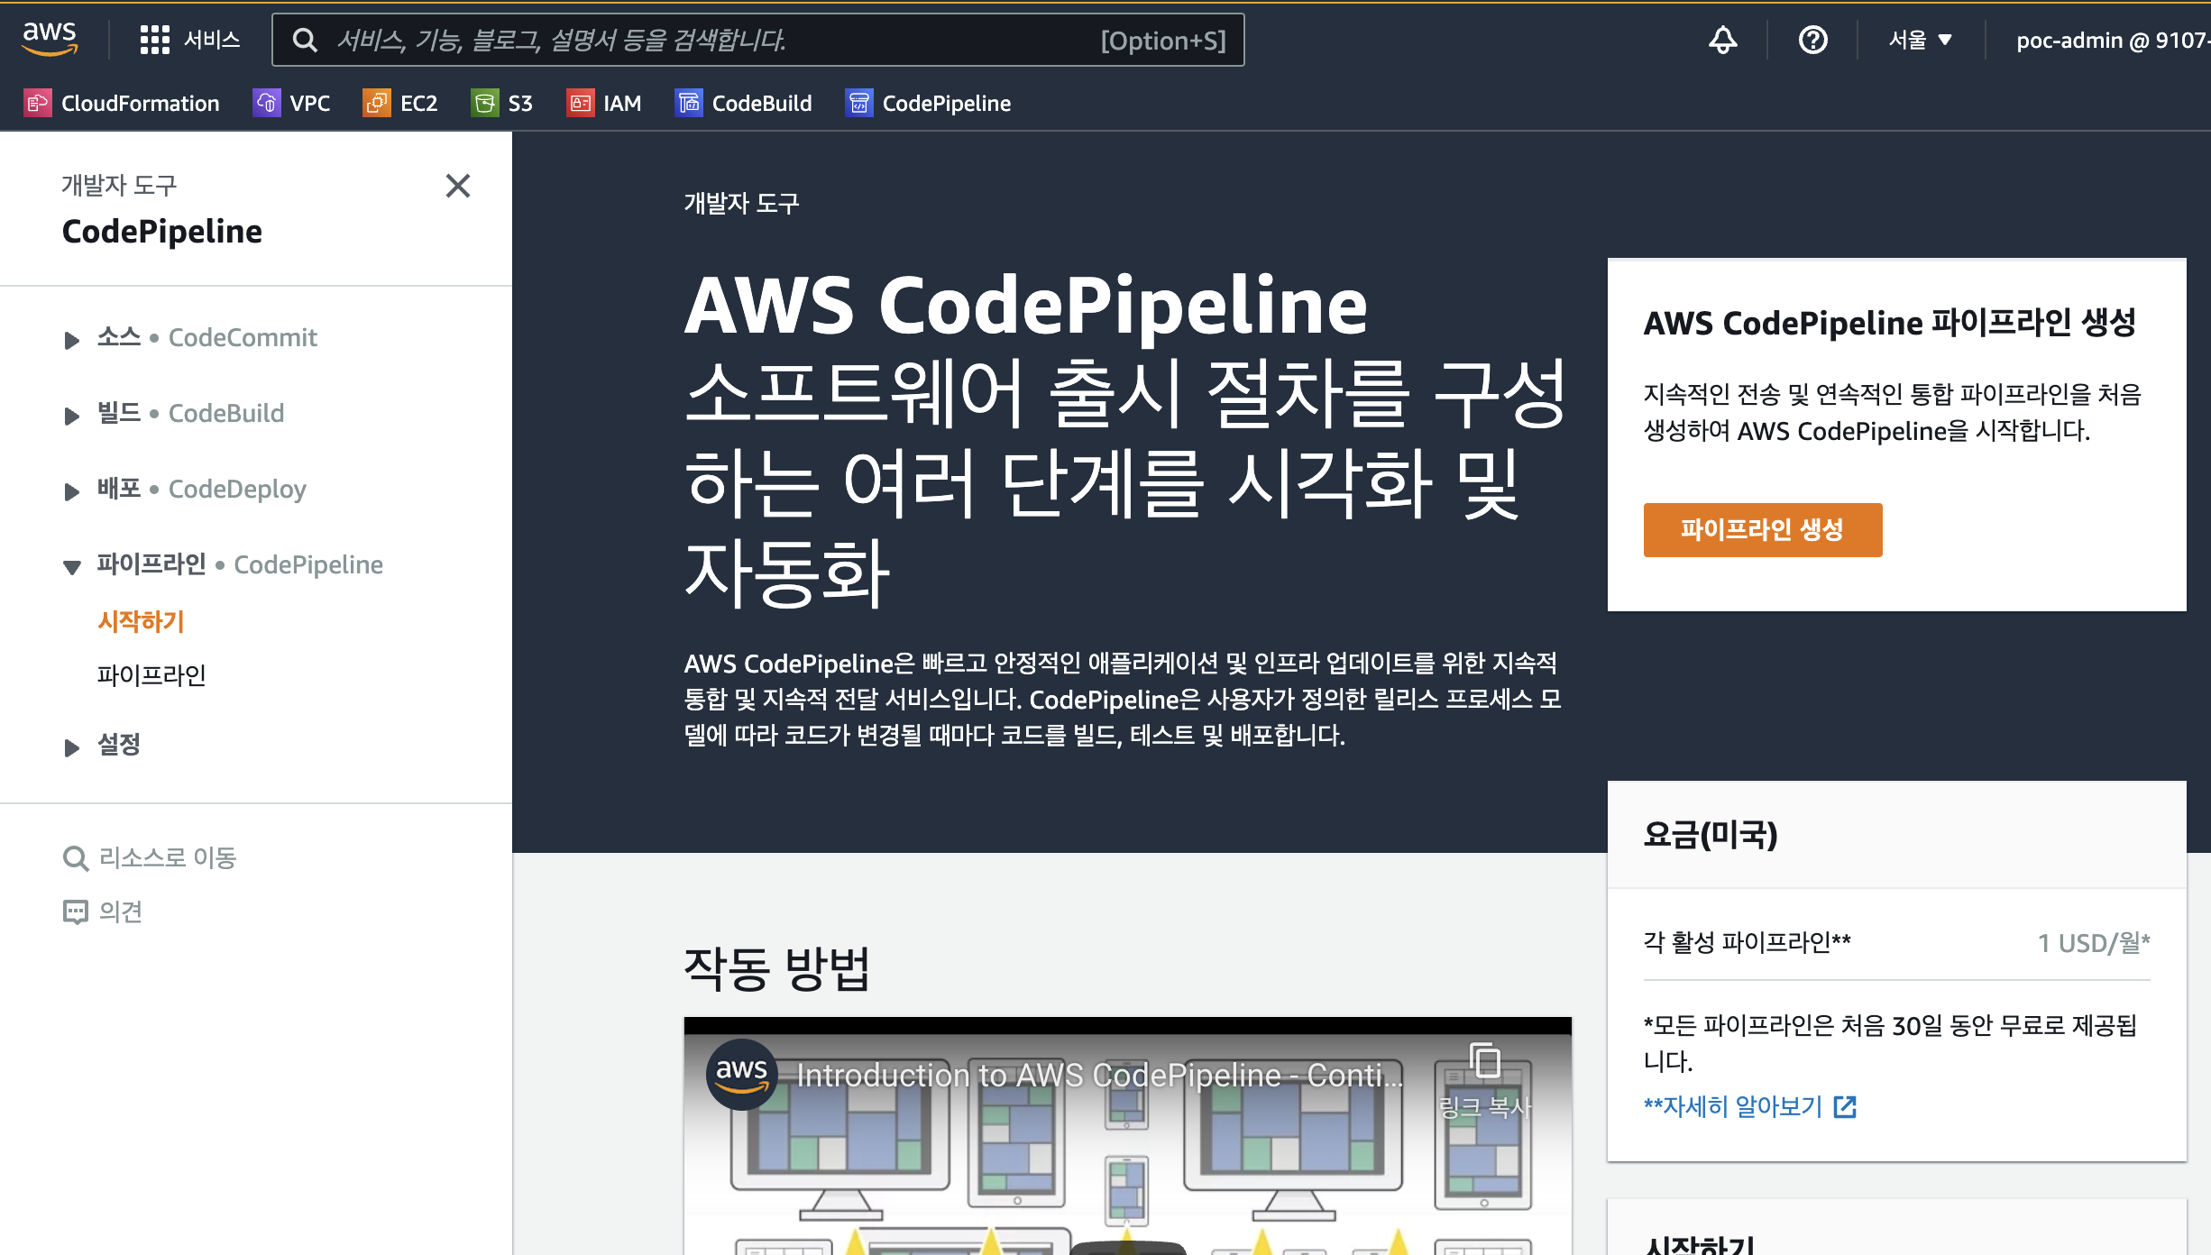Click the copy link icon on video
Viewport: 2211px width, 1255px height.
pos(1484,1060)
